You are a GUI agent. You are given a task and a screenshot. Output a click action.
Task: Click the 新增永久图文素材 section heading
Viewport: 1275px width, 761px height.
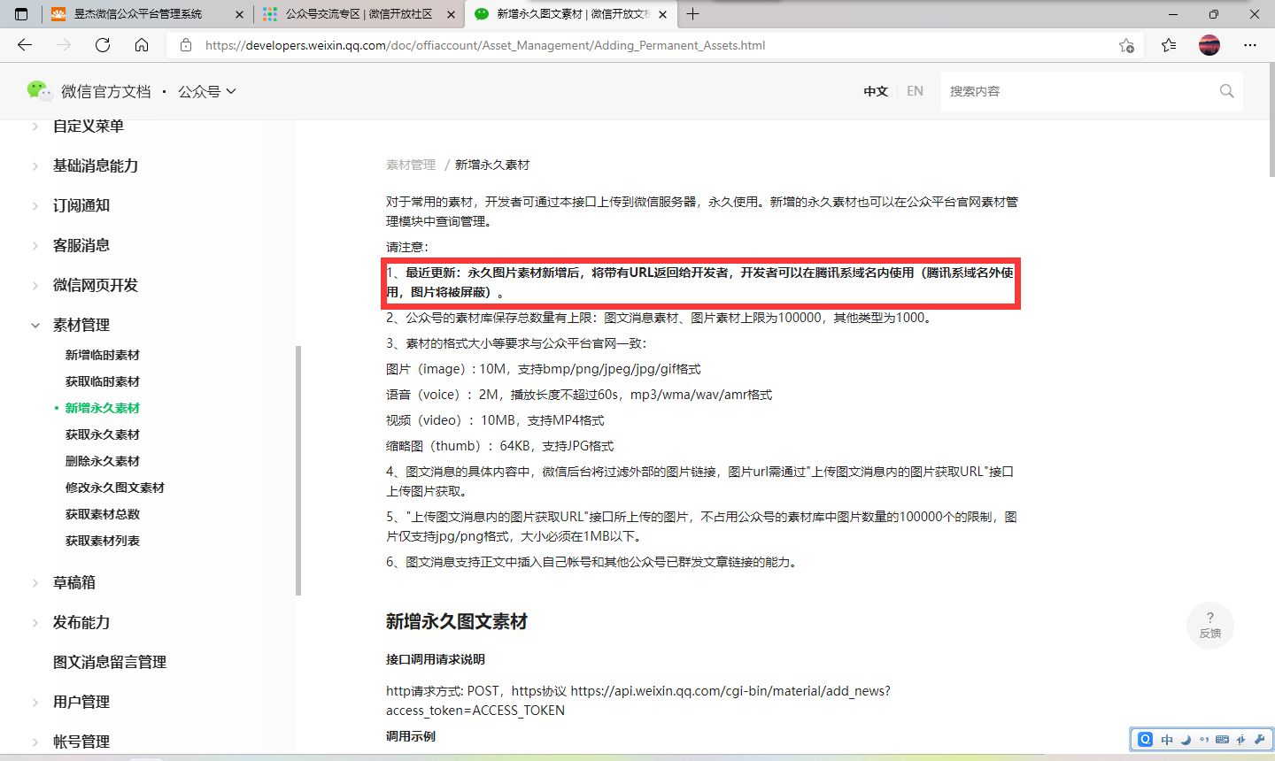(x=457, y=621)
